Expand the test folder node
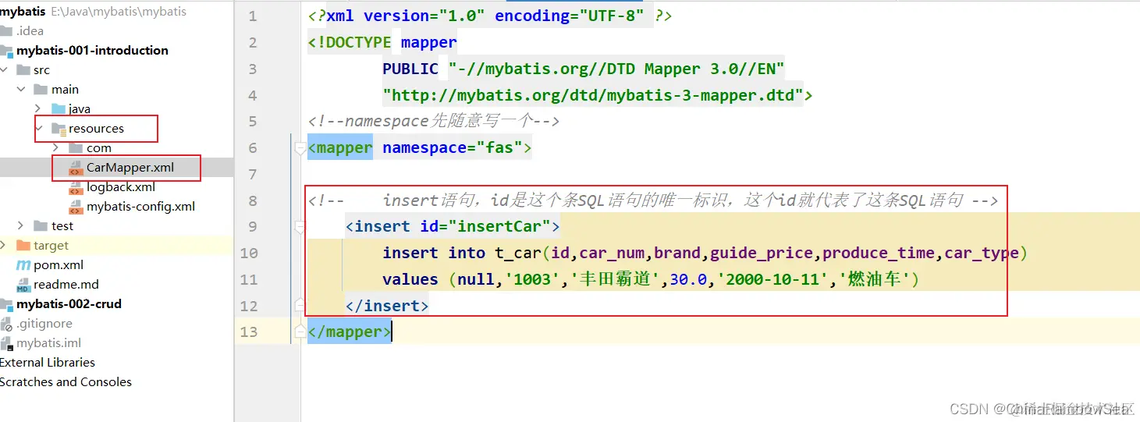 22,226
